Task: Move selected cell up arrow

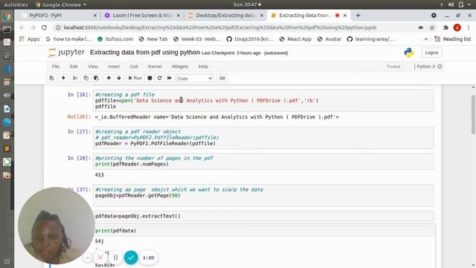Action: (x=109, y=78)
